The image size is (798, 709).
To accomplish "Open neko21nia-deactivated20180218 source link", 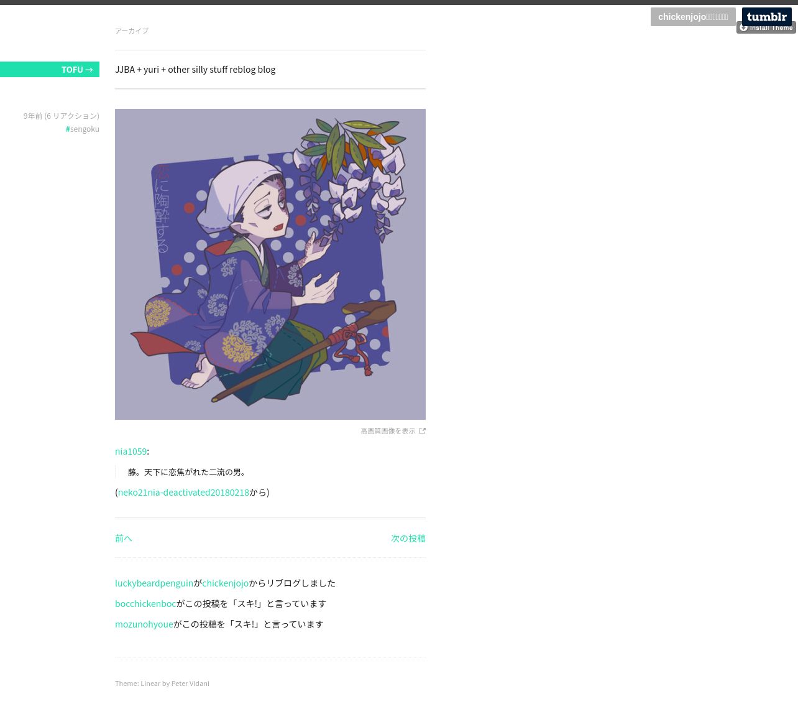I will (x=183, y=493).
